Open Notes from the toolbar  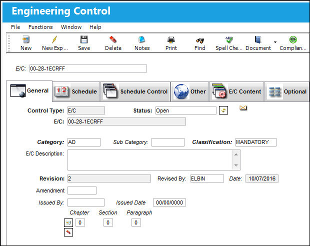click(x=142, y=39)
